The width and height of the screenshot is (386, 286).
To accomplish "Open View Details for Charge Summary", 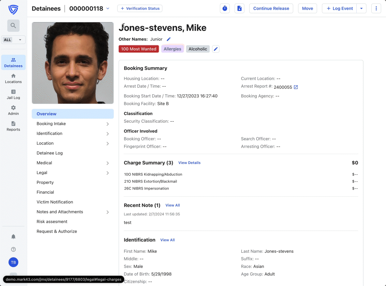I will click(x=189, y=163).
